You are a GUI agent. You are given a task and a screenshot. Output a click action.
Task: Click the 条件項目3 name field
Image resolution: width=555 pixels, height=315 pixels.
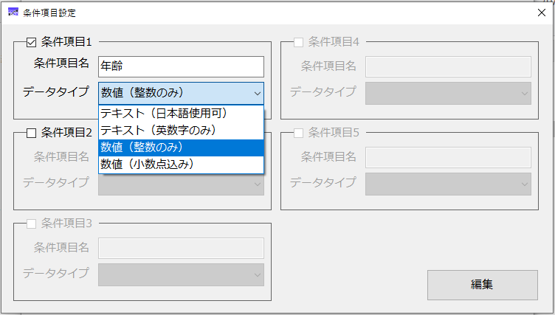[181, 248]
